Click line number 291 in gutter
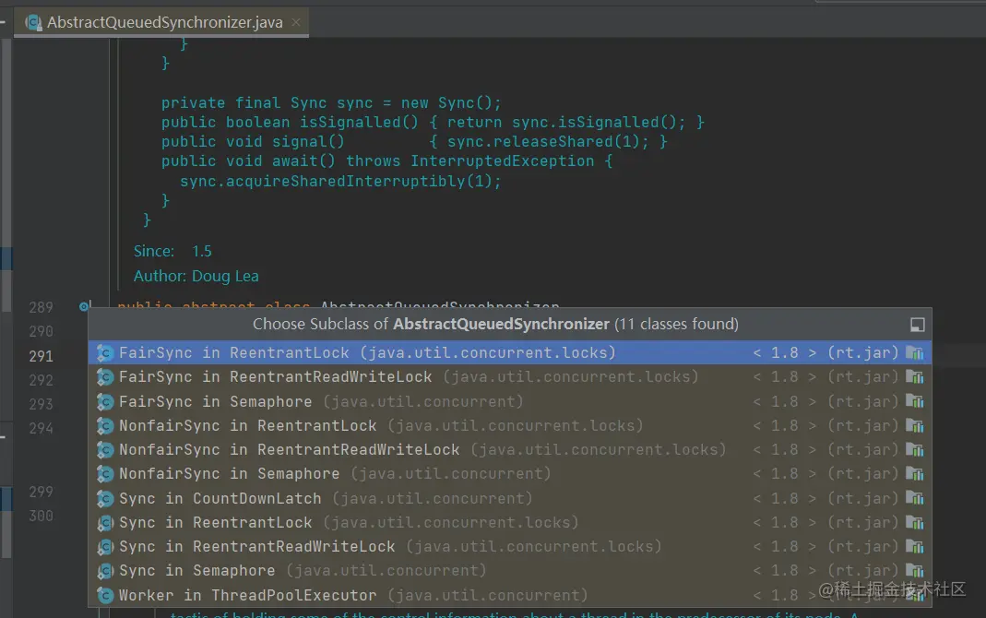Image resolution: width=986 pixels, height=618 pixels. [x=41, y=356]
